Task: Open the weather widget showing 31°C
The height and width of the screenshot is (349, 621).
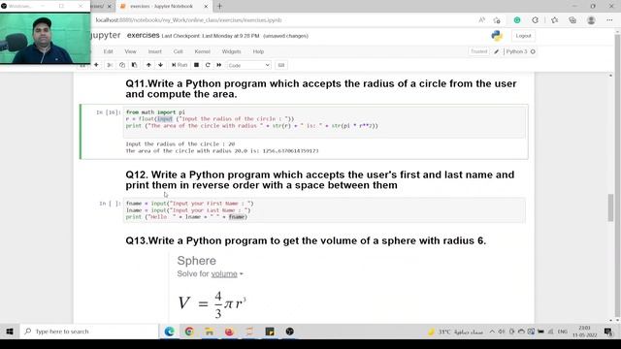Action: (455, 332)
